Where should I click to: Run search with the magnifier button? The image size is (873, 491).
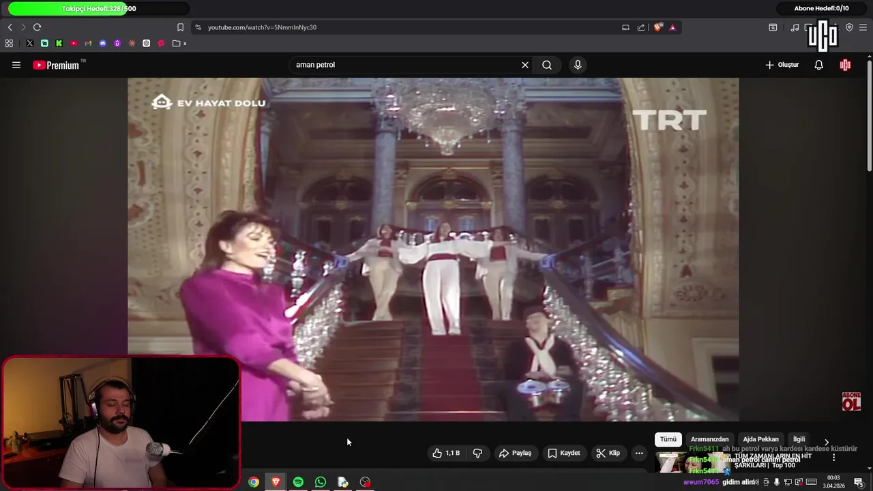547,65
